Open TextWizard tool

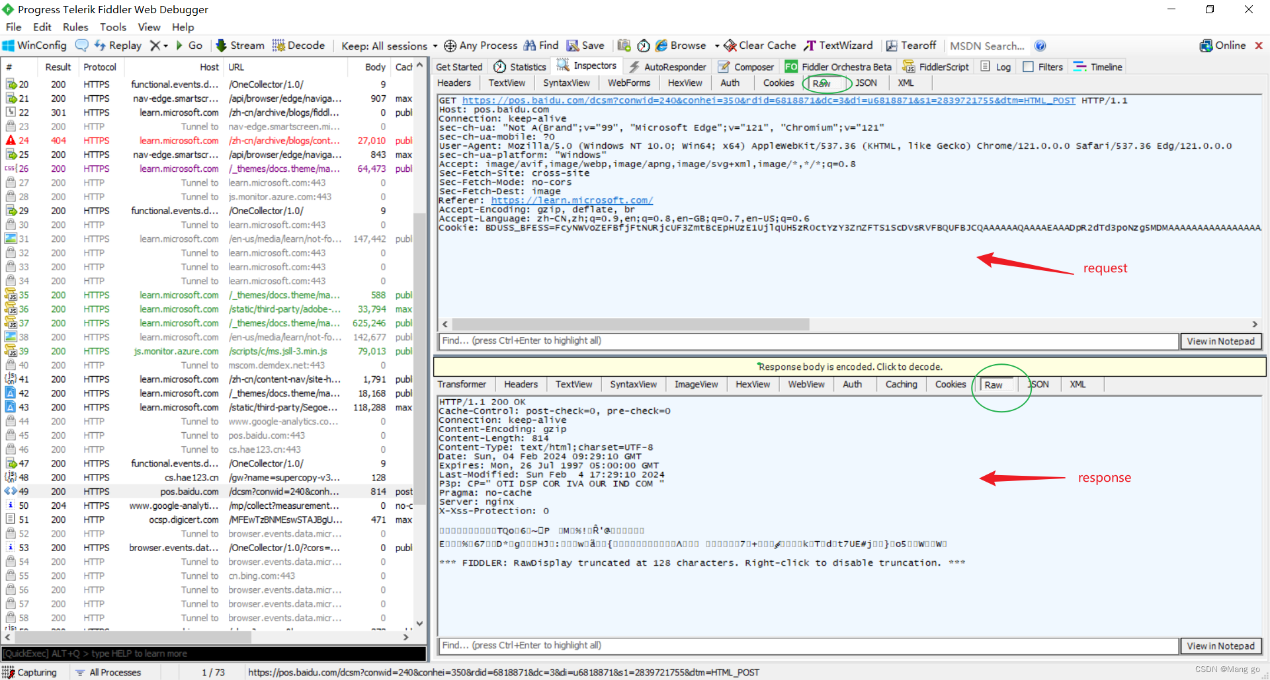[x=838, y=46]
